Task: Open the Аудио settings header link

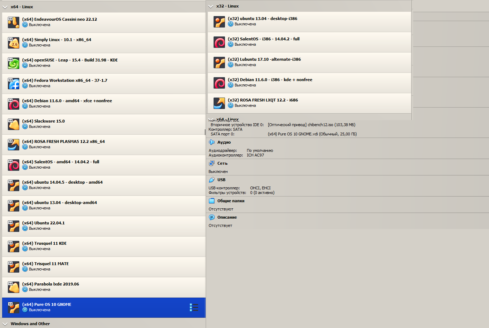Action: (224, 142)
